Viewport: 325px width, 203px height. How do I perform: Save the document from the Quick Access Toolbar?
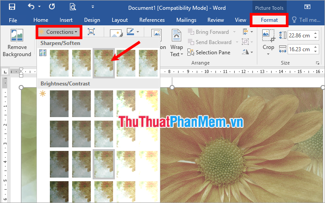click(12, 7)
